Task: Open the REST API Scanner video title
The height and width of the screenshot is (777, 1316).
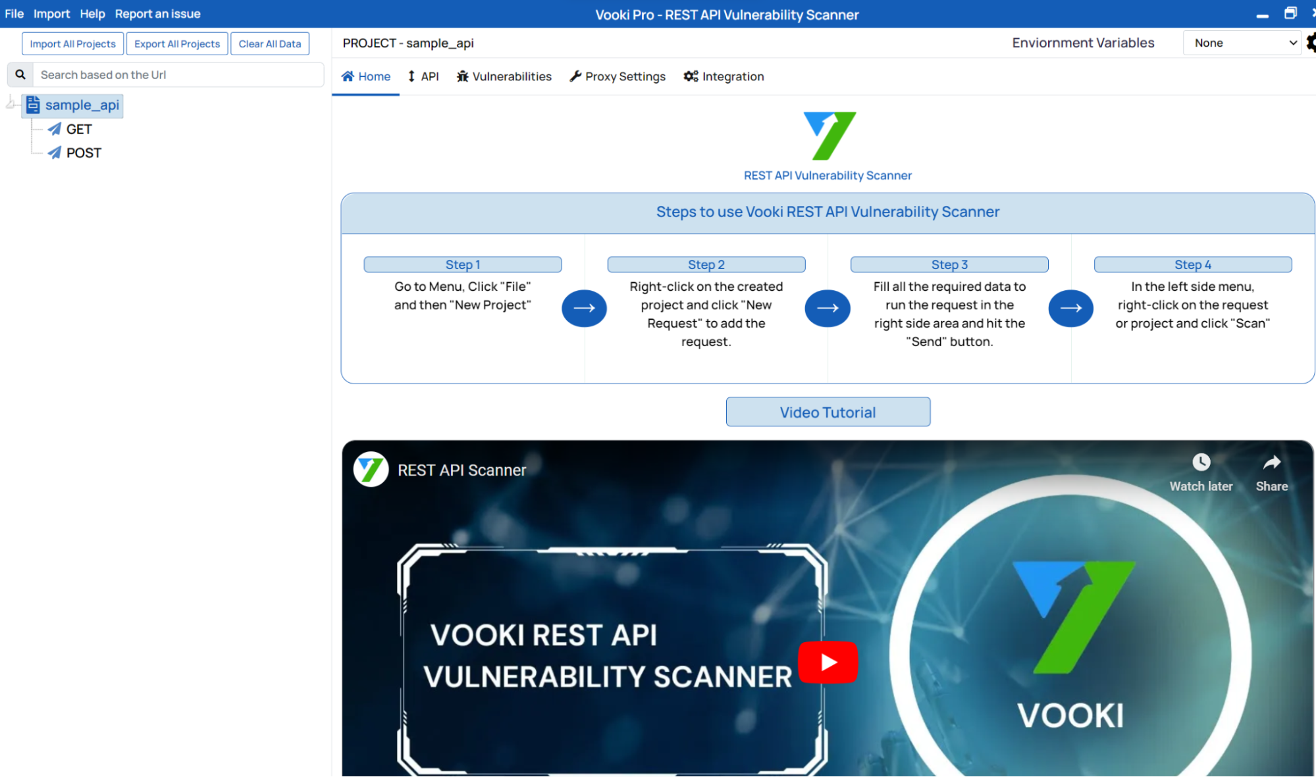Action: point(462,470)
